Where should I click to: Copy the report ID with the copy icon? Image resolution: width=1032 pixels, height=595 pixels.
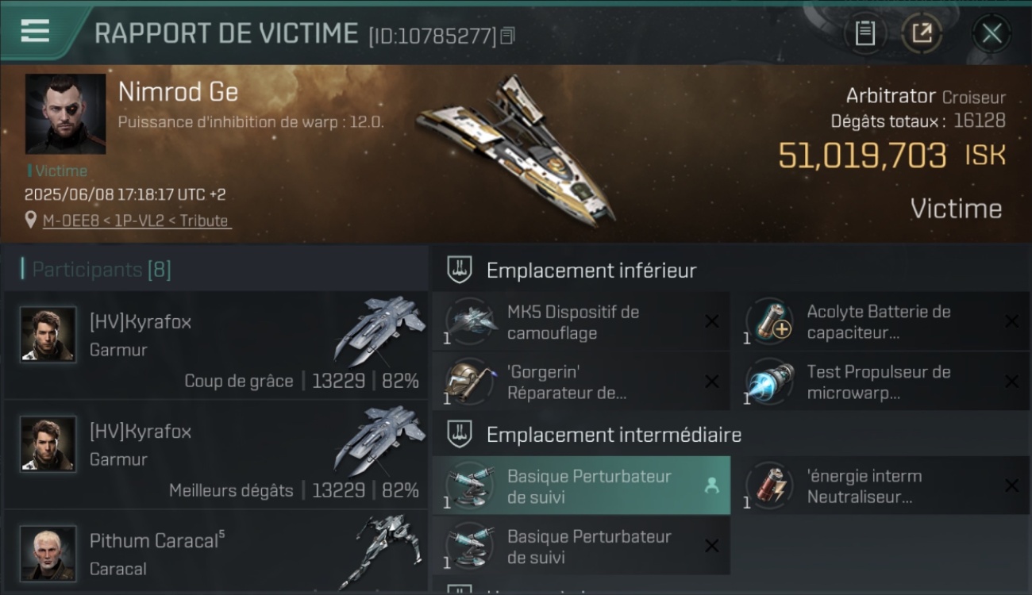508,35
